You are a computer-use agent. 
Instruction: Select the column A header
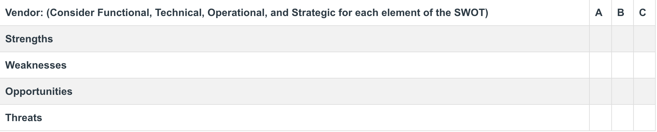tap(600, 13)
